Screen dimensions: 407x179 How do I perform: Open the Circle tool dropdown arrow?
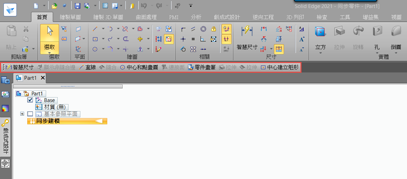(x=103, y=49)
